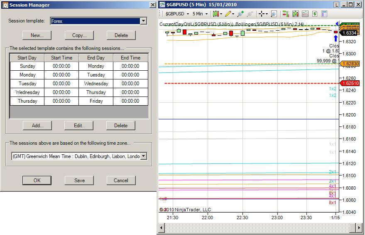Screen dimensions: 365x235
Task: Expand the $GBPUSD instrument dropdown
Action: tap(188, 14)
